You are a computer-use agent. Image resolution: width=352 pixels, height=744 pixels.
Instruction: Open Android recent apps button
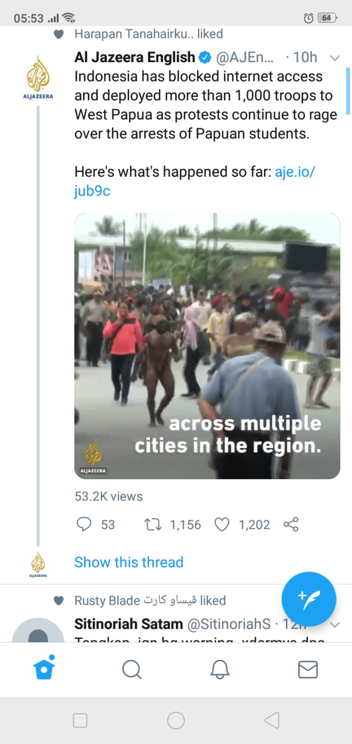80,720
